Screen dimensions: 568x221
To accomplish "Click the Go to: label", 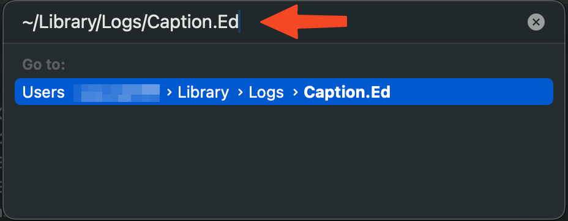I will click(x=44, y=65).
